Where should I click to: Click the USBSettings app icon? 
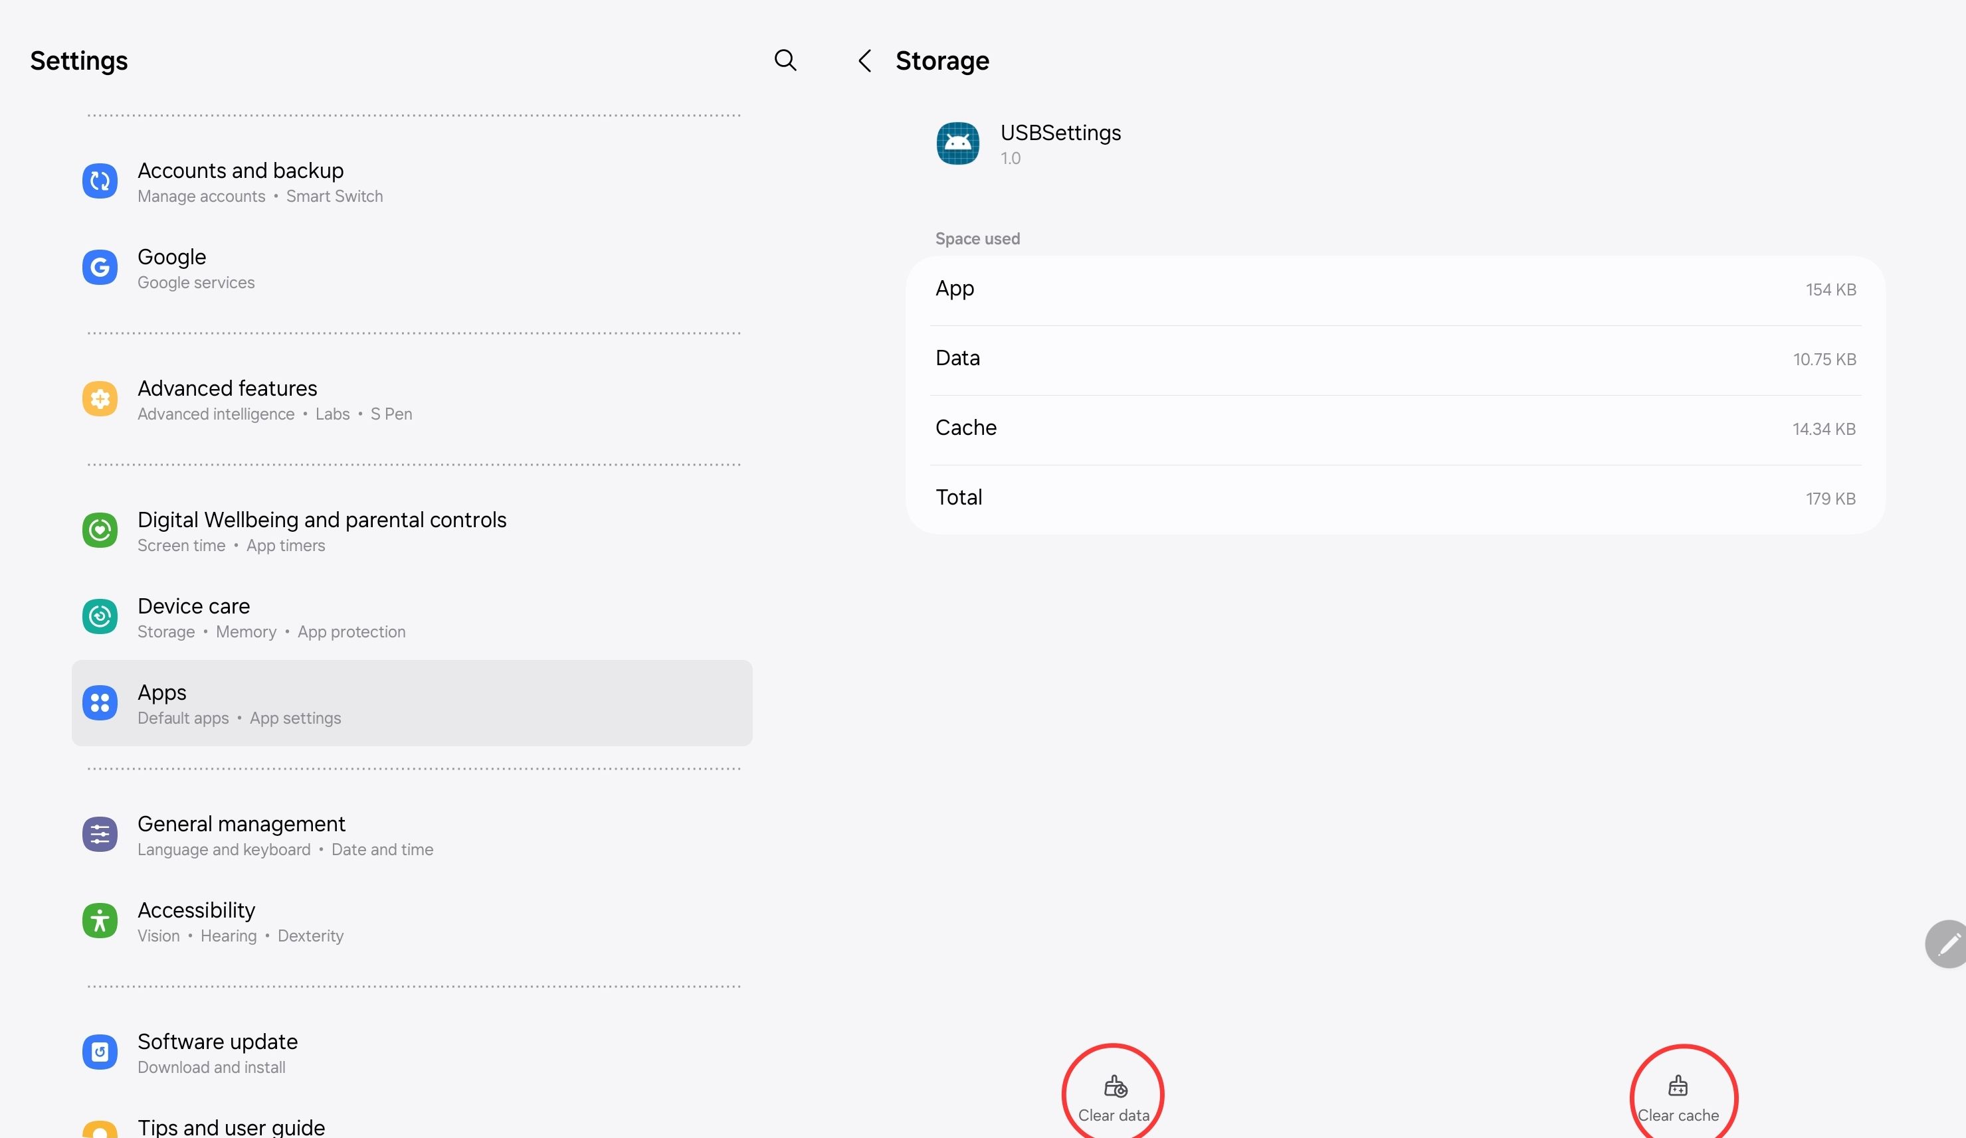[x=957, y=143]
